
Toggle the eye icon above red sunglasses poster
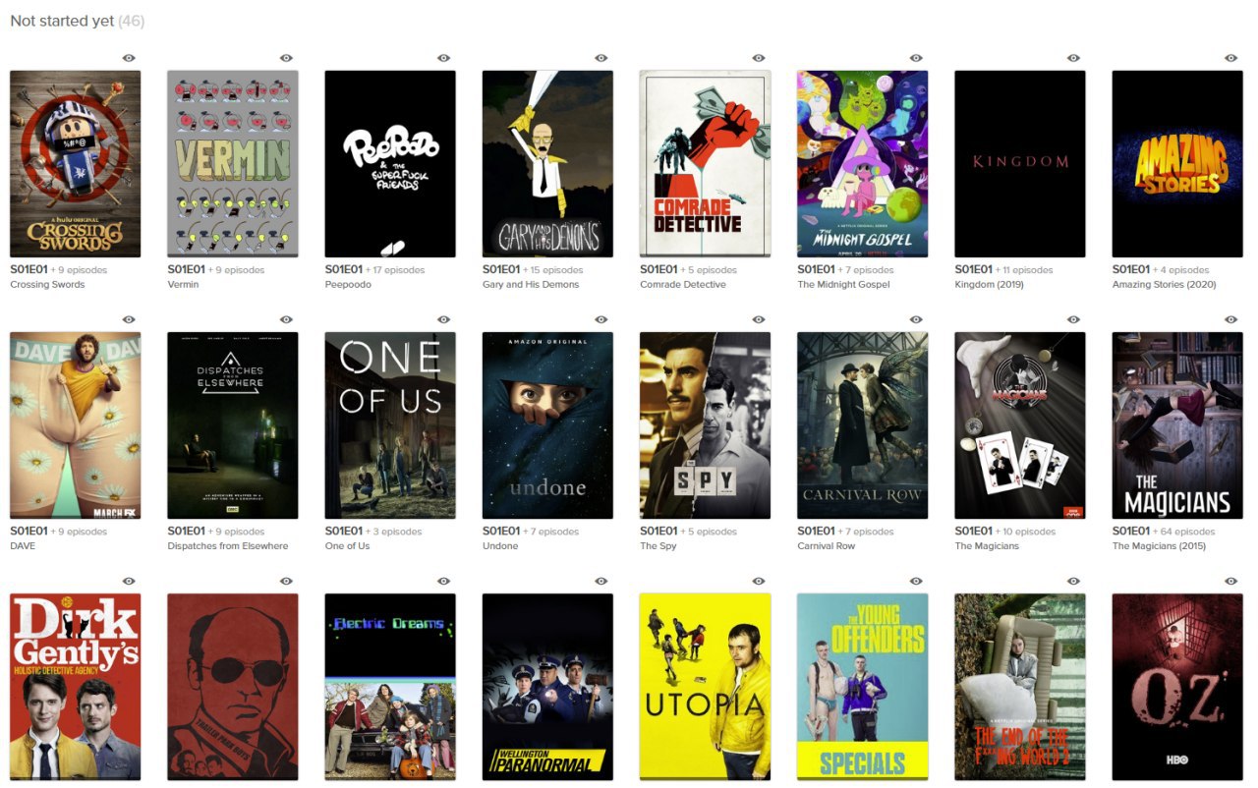click(x=286, y=581)
